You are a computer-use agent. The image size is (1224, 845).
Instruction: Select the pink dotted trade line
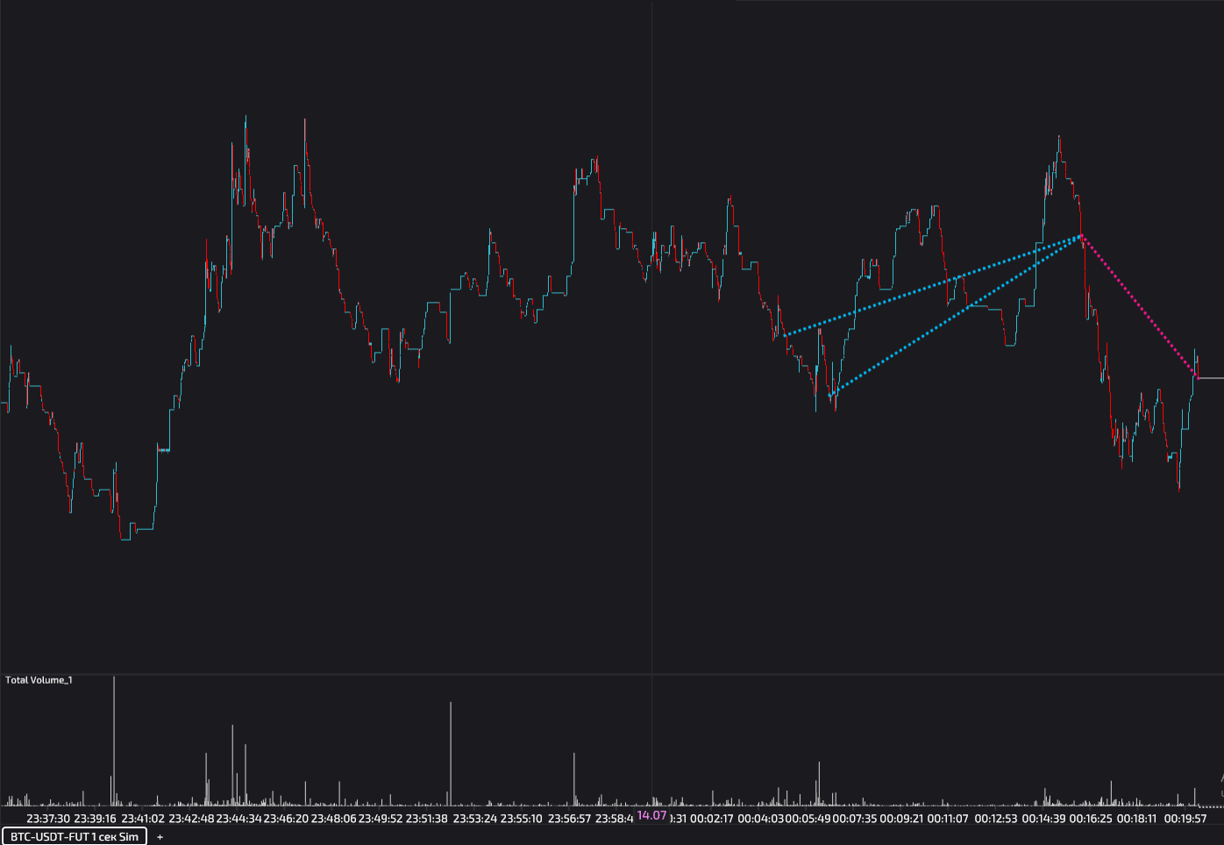tap(1140, 306)
